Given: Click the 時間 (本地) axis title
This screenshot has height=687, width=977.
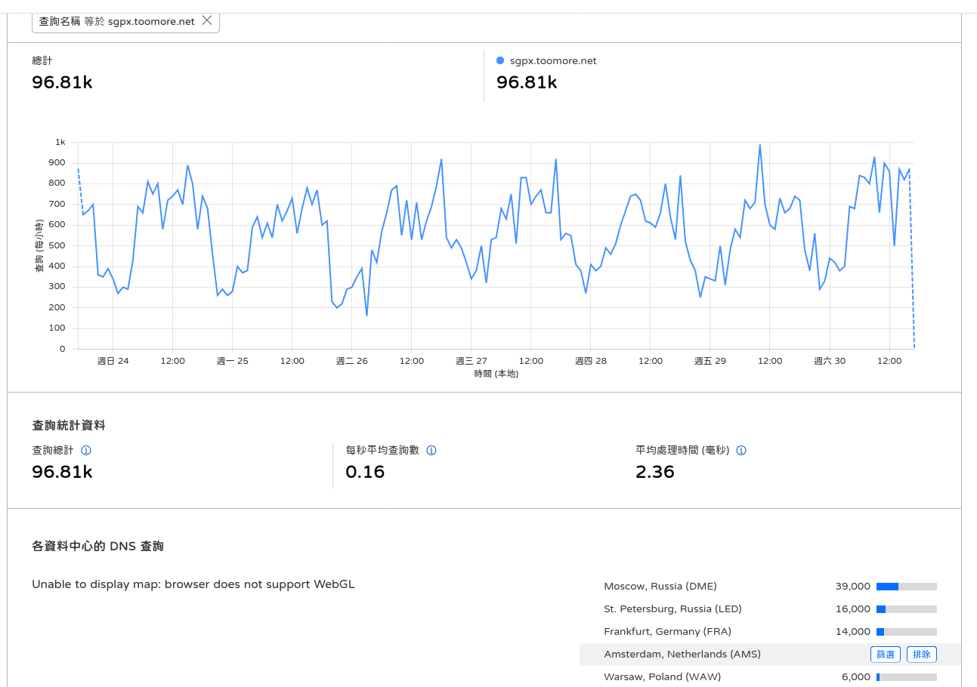Looking at the screenshot, I should pos(496,374).
